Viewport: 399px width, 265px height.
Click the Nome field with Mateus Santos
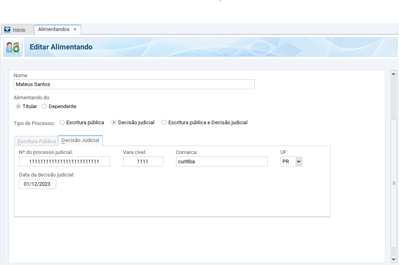[134, 84]
